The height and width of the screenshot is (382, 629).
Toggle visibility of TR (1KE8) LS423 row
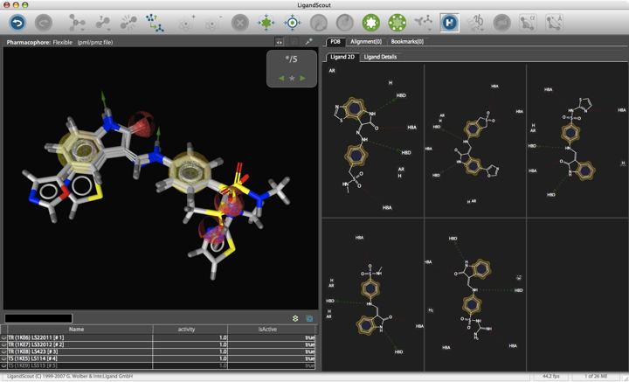tap(4, 351)
